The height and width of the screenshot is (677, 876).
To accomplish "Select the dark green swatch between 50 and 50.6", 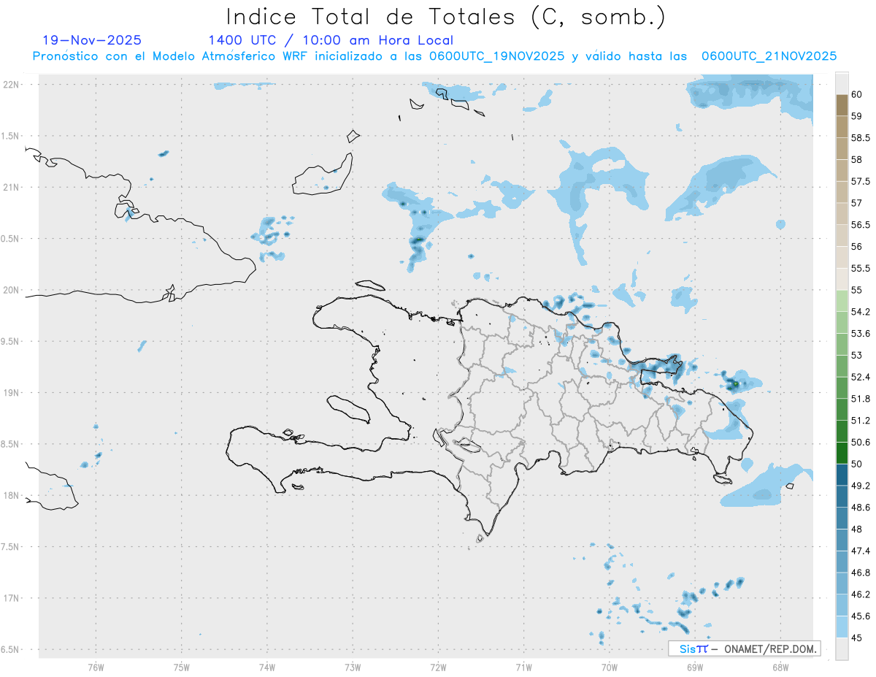I will pyautogui.click(x=842, y=453).
